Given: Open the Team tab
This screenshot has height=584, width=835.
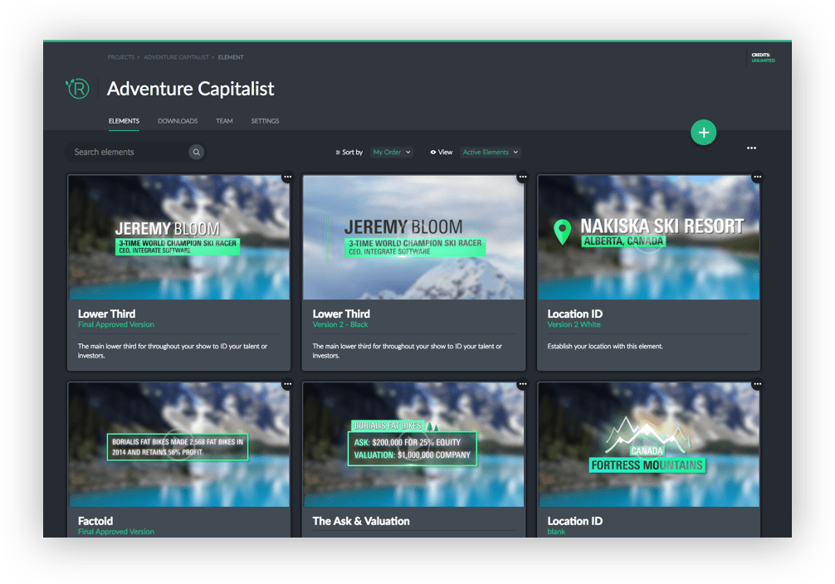Looking at the screenshot, I should pos(224,121).
